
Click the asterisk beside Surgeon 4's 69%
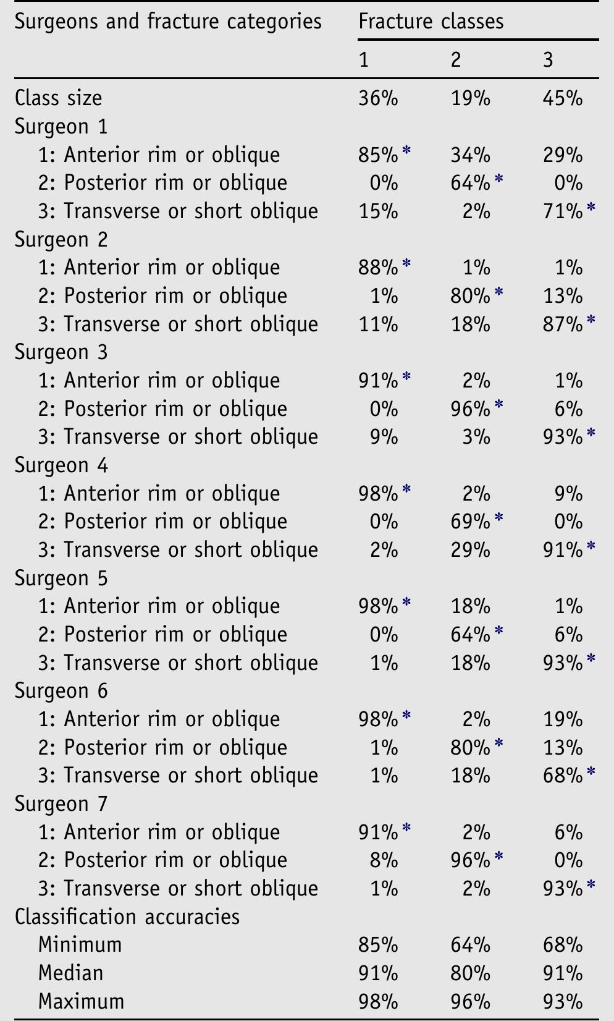coord(499,518)
